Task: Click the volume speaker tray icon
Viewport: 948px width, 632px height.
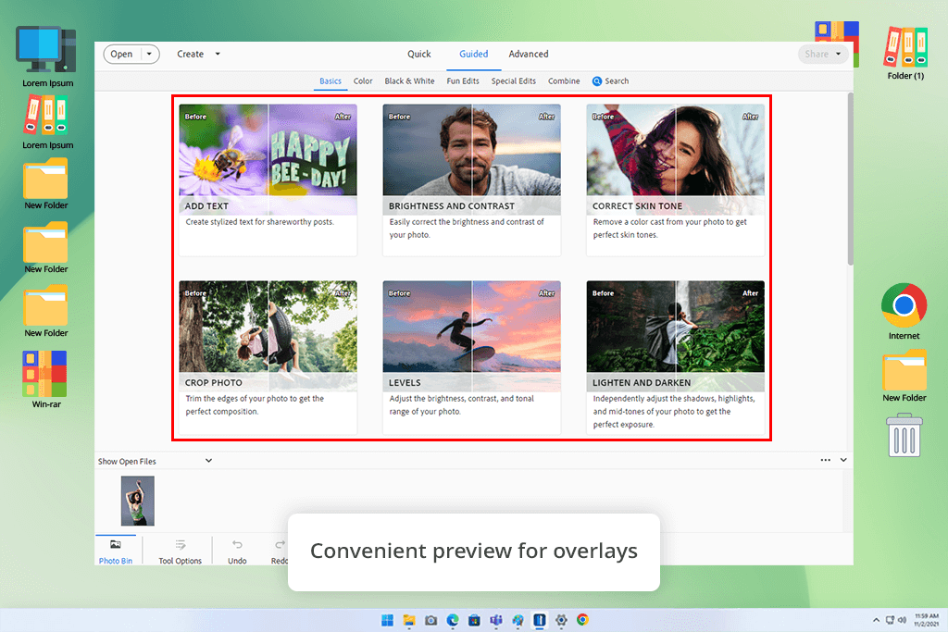Action: point(902,620)
